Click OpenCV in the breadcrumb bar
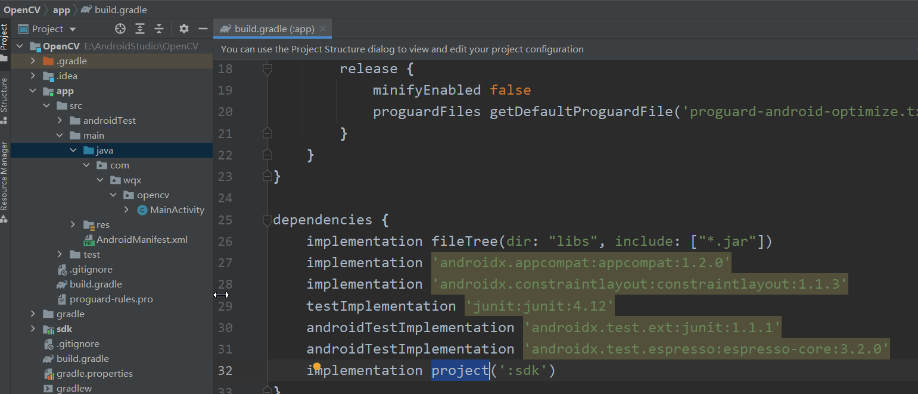The width and height of the screenshot is (918, 394). click(21, 10)
